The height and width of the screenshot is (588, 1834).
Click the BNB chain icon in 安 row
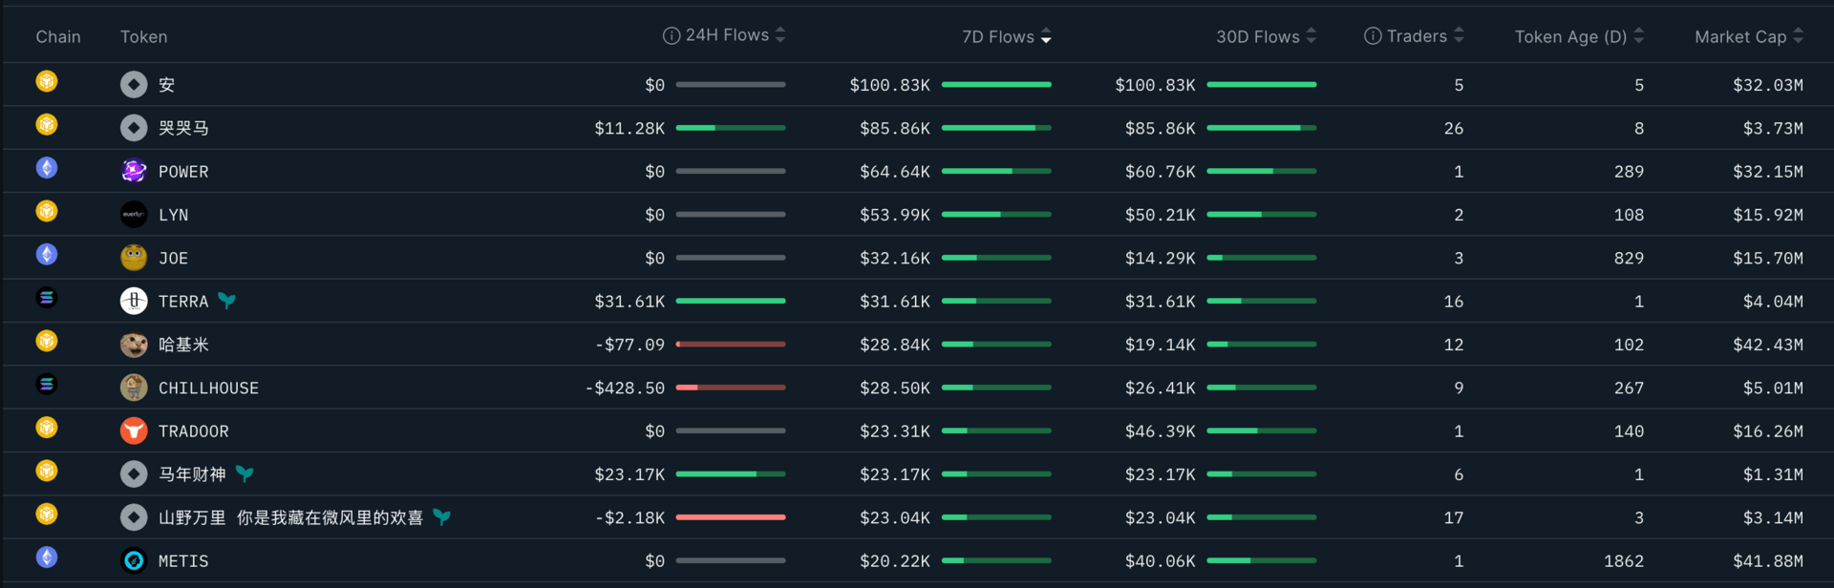pyautogui.click(x=47, y=81)
